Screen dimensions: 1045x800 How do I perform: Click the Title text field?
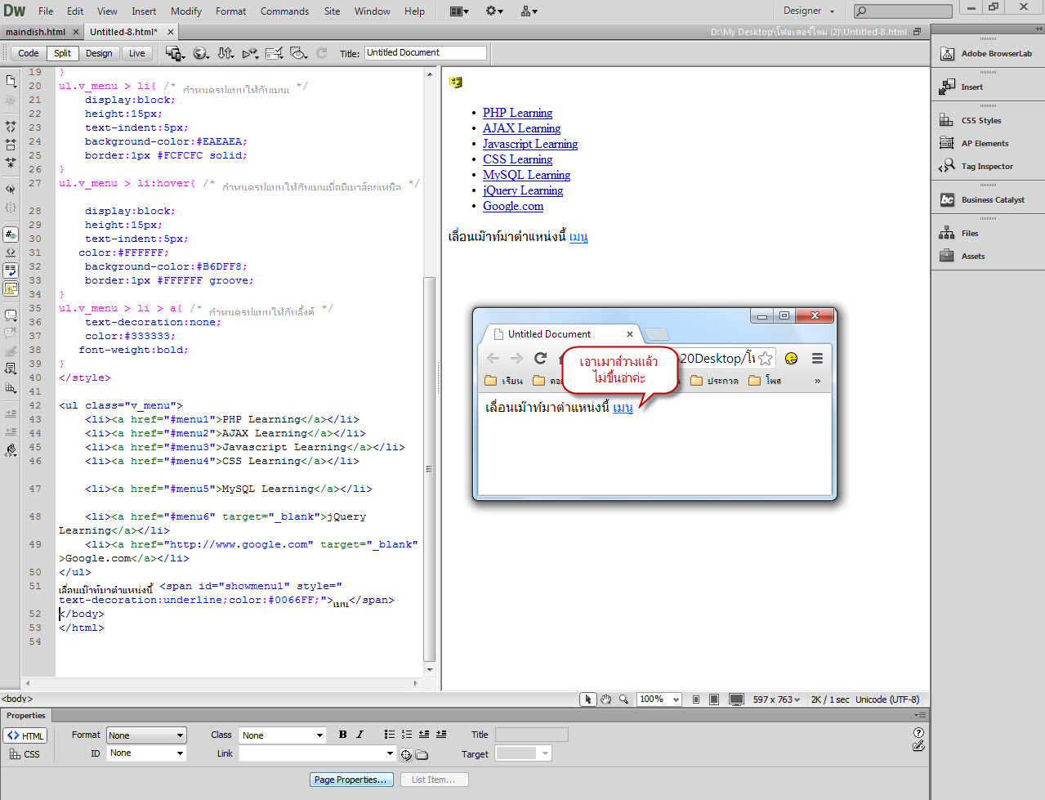point(425,53)
